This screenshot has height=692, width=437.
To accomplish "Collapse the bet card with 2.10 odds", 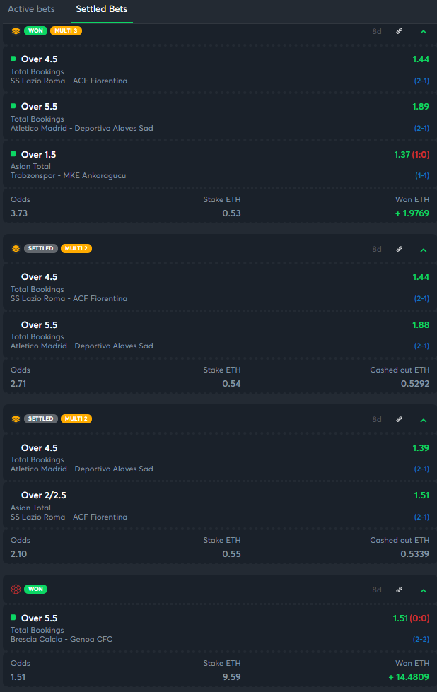I will [x=423, y=420].
